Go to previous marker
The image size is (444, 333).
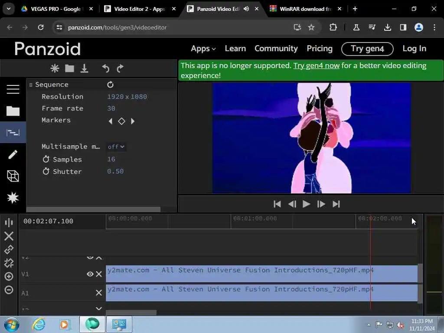(111, 121)
